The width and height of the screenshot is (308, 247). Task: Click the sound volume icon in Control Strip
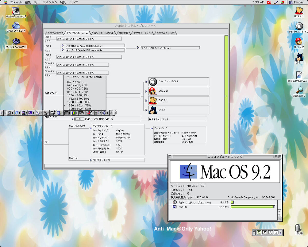[x=104, y=113]
